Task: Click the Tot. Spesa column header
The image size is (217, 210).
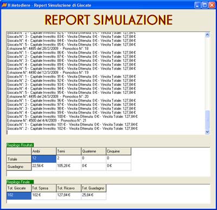Action: coord(44,188)
